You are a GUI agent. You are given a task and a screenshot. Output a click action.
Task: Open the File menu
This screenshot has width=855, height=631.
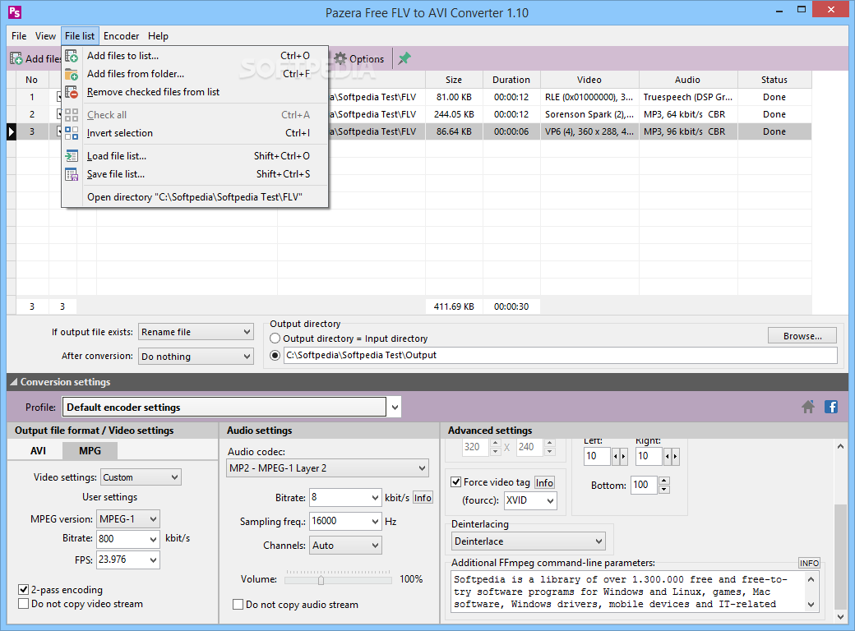pos(19,36)
